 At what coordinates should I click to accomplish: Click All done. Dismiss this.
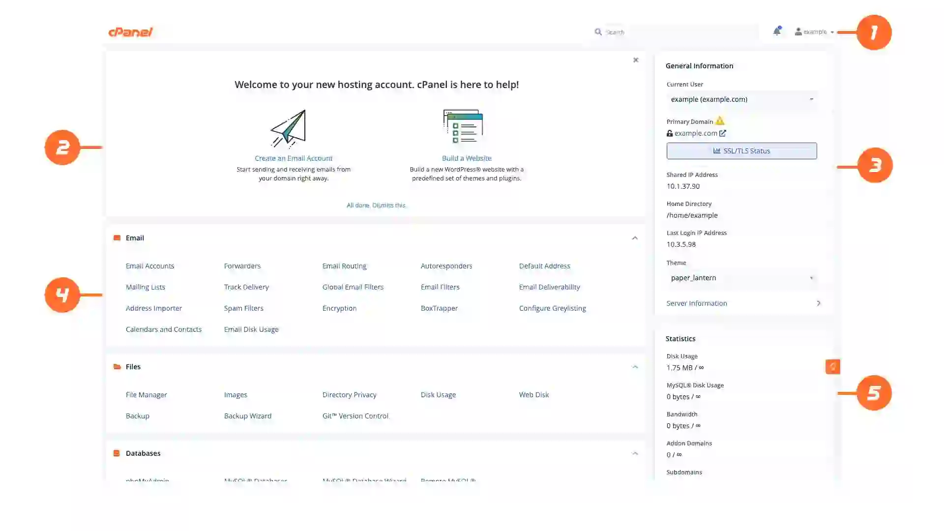click(x=376, y=206)
